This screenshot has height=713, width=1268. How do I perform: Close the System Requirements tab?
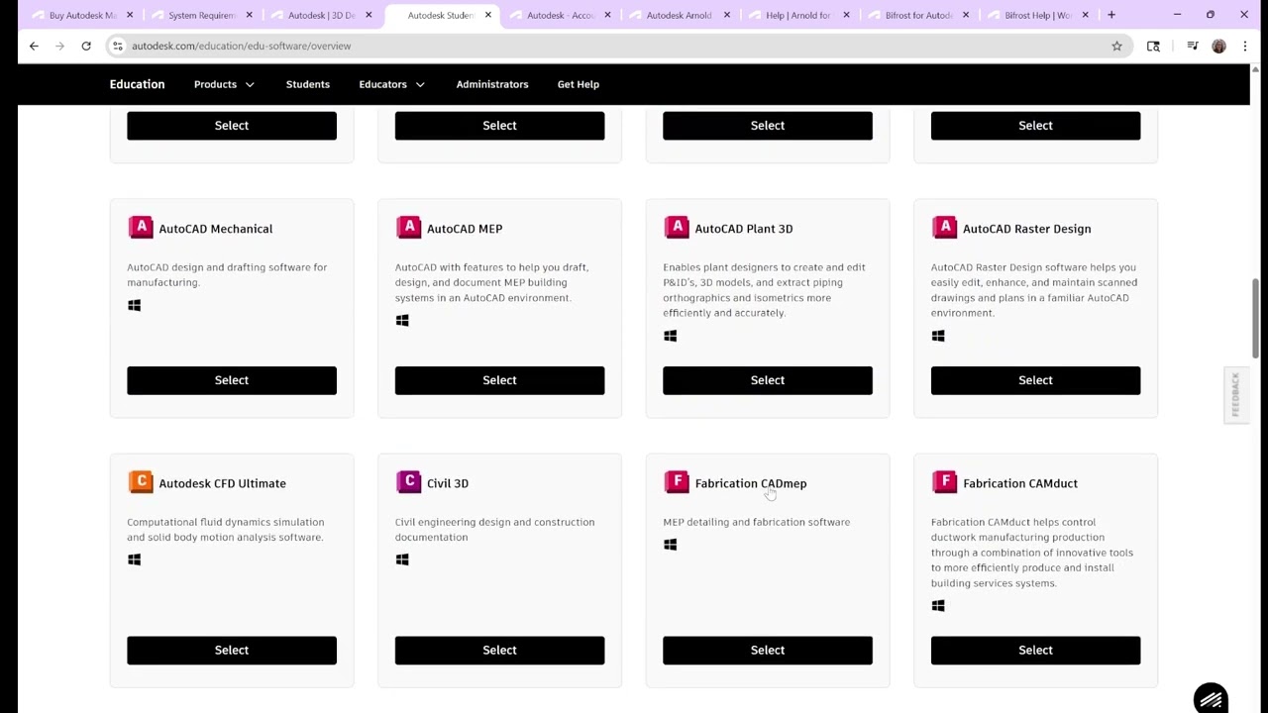[249, 15]
